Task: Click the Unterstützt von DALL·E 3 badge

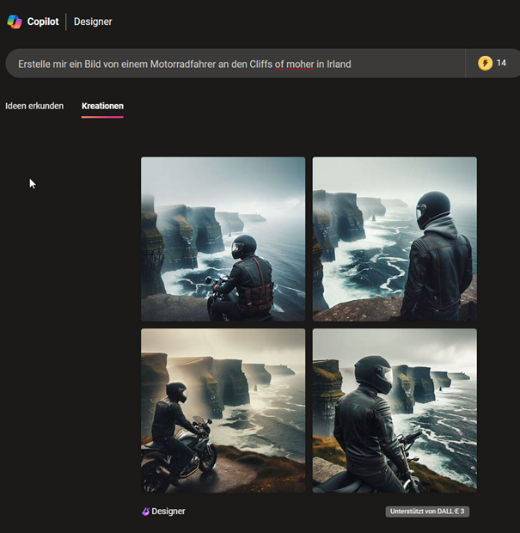Action: click(427, 512)
